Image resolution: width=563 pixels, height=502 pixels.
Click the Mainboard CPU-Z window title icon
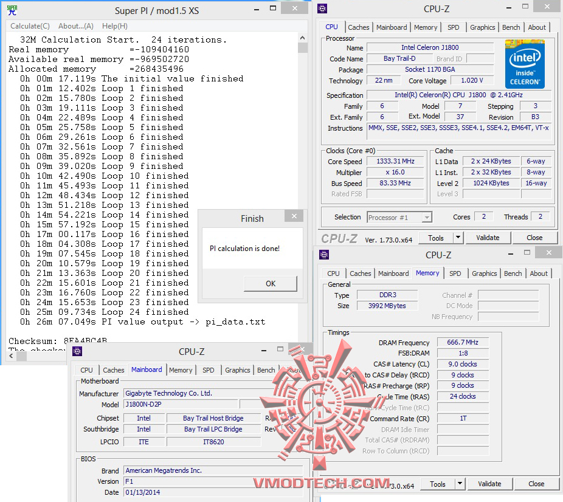pos(77,351)
